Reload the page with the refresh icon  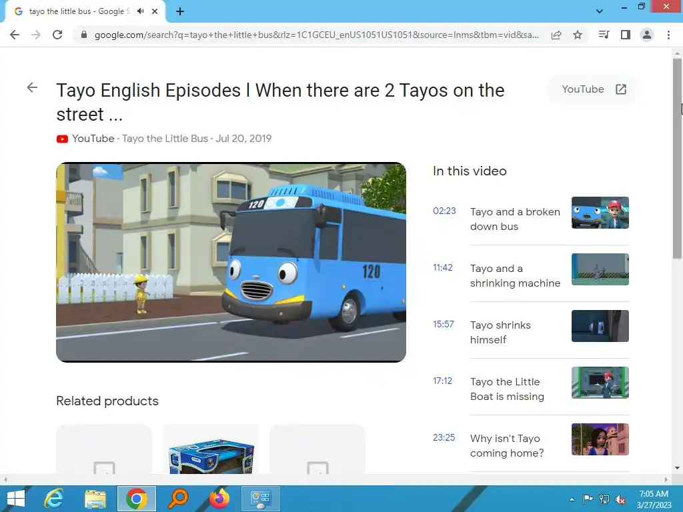click(57, 35)
